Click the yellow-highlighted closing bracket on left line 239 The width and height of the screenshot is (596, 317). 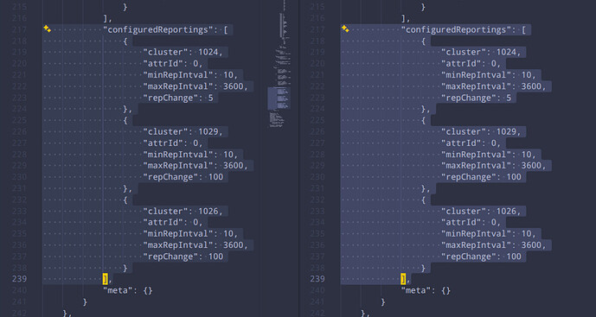coord(106,279)
